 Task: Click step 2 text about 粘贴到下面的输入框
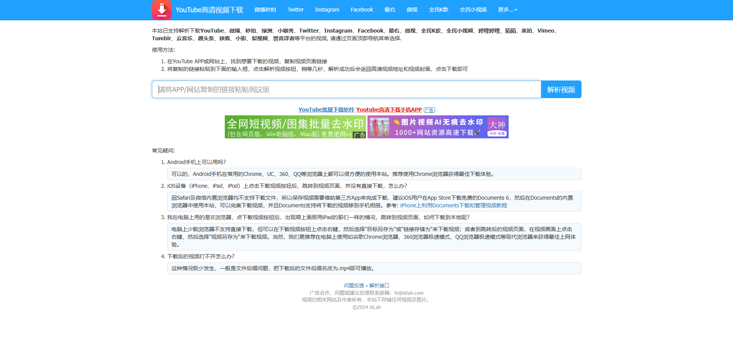318,69
